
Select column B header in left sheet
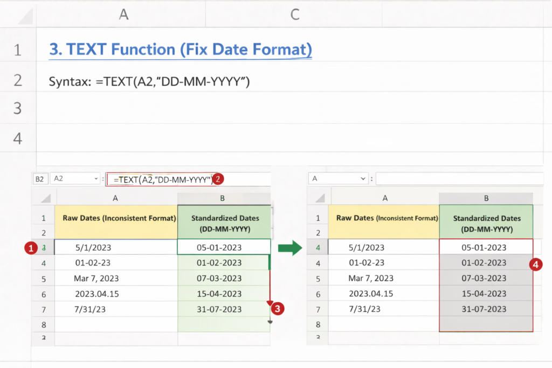click(223, 198)
